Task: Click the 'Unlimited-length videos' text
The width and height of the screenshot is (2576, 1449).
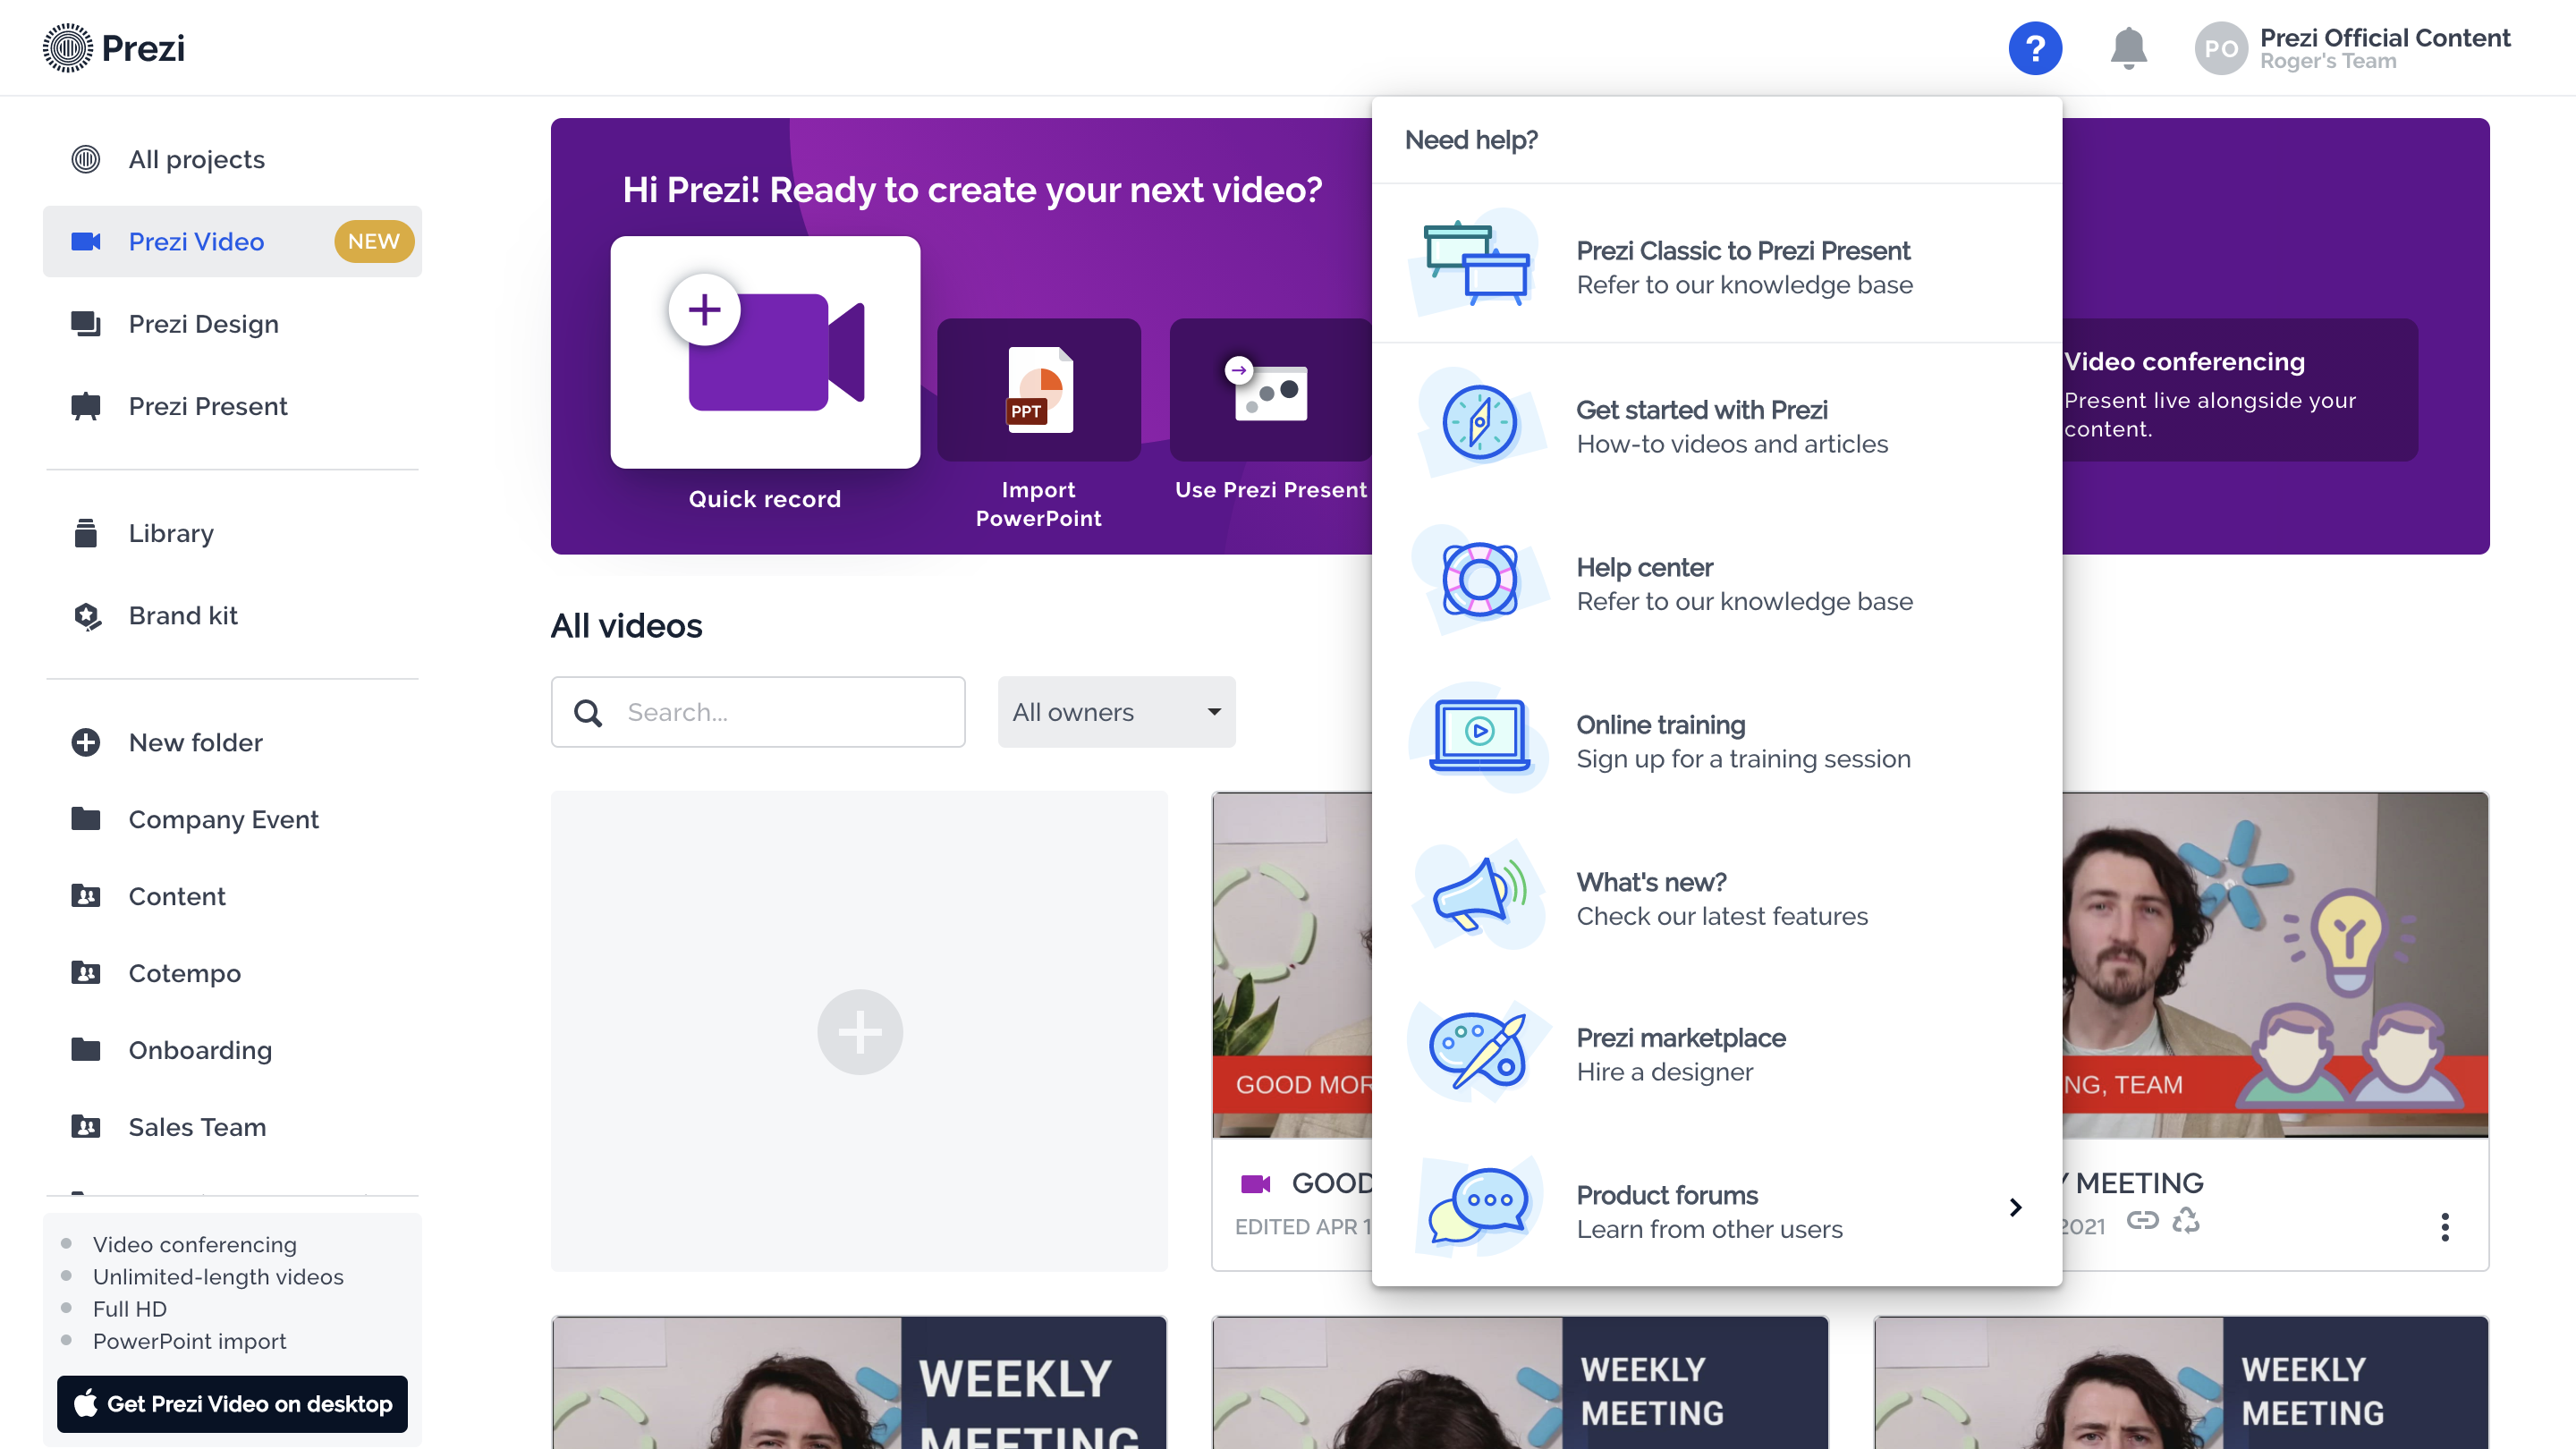Action: point(218,1277)
